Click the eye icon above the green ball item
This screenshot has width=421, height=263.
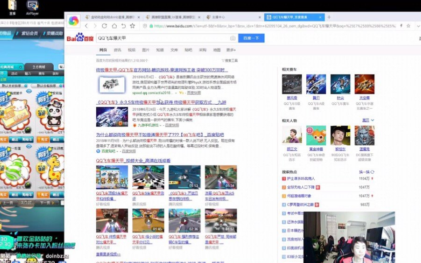[x=29, y=146]
